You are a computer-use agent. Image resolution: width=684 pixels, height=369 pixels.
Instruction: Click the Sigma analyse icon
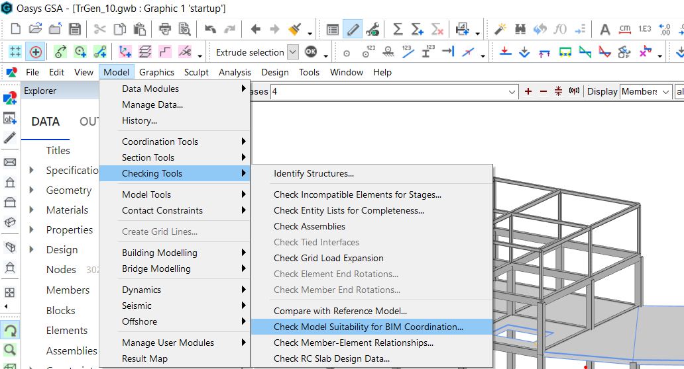398,29
